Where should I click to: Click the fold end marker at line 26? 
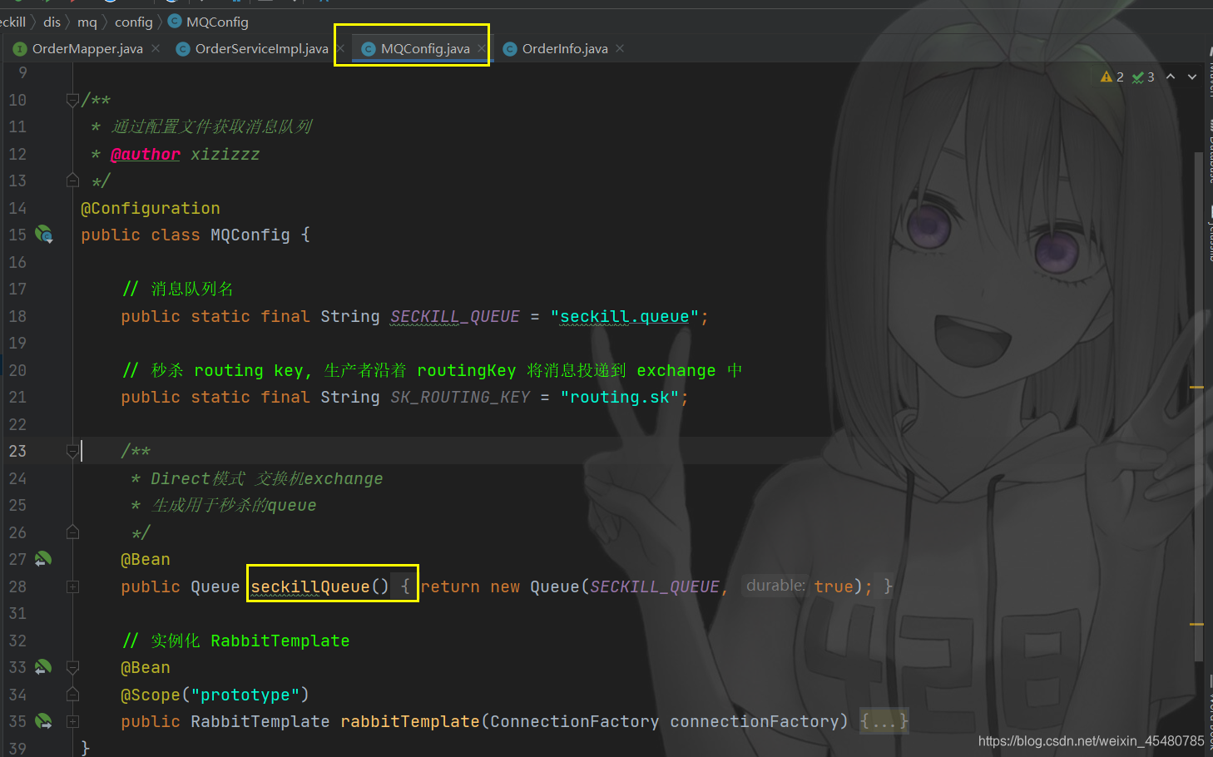pyautogui.click(x=72, y=532)
